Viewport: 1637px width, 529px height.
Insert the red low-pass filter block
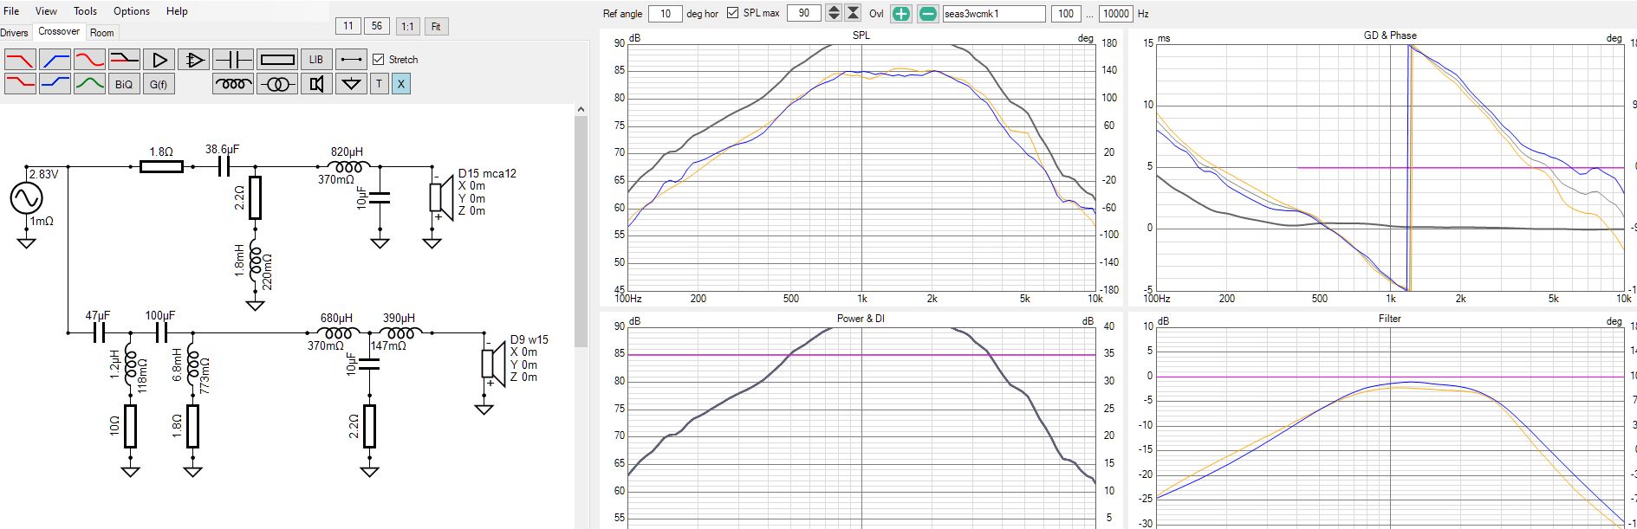(x=20, y=60)
